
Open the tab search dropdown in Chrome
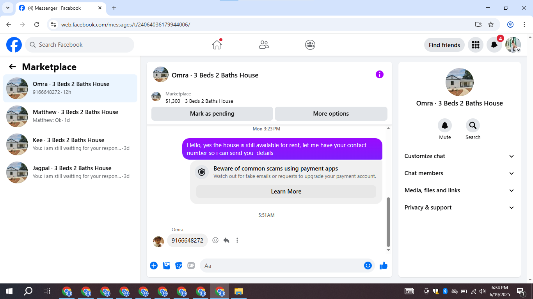tap(7, 8)
